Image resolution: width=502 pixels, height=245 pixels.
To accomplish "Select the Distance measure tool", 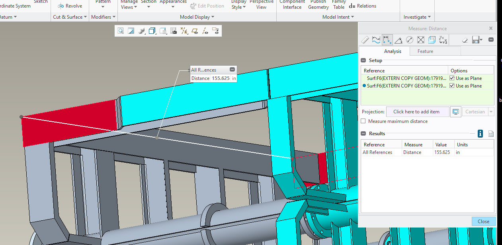I will [x=387, y=39].
